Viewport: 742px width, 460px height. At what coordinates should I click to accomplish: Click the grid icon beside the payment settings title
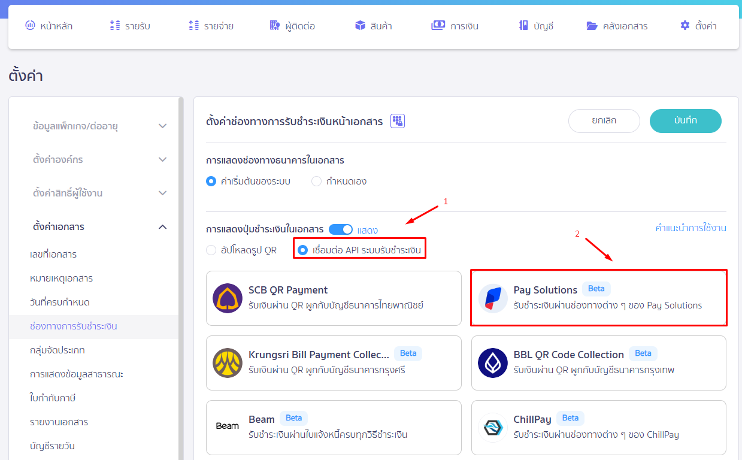coord(397,120)
